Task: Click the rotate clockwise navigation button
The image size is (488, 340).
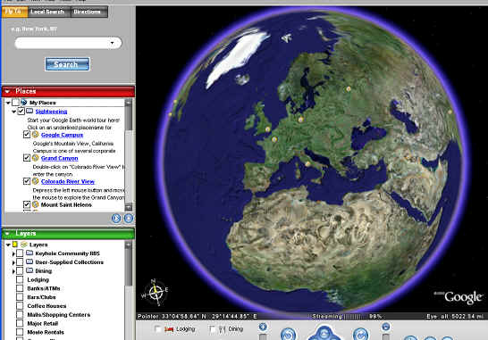Action: [x=361, y=335]
